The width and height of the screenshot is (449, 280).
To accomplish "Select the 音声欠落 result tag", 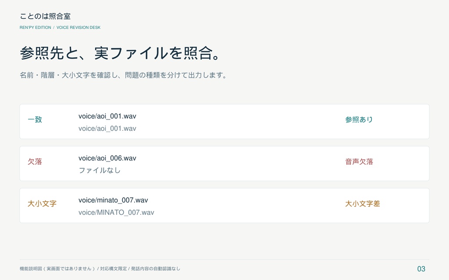I will point(359,161).
